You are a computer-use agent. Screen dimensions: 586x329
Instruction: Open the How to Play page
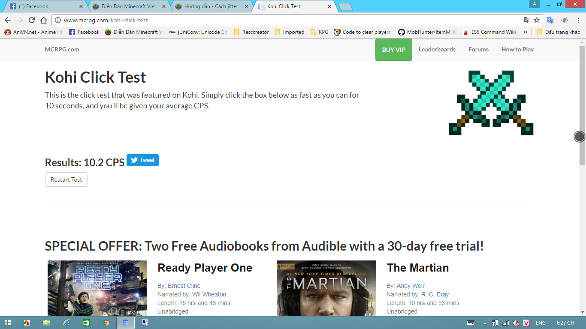[517, 49]
